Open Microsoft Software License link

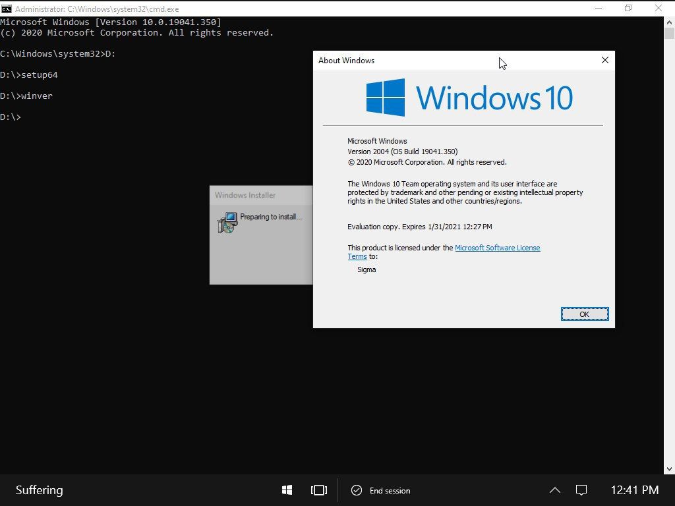pyautogui.click(x=497, y=248)
